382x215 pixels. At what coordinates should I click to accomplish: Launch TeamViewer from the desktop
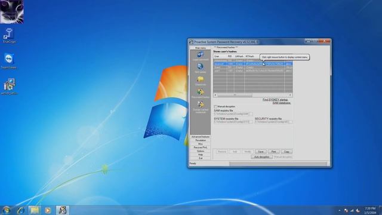10,61
